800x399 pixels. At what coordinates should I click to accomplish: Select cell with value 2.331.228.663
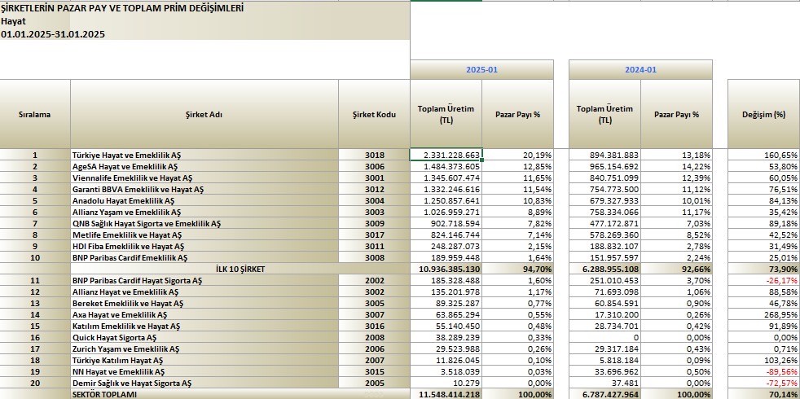click(446, 155)
